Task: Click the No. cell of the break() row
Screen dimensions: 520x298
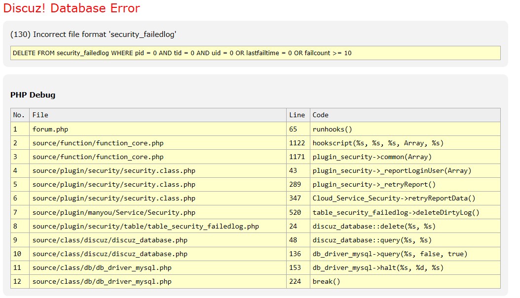Action: point(20,281)
